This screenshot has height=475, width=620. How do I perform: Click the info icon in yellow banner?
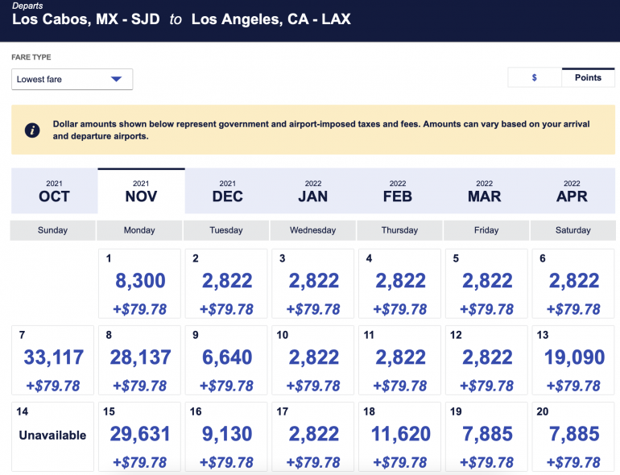(32, 130)
